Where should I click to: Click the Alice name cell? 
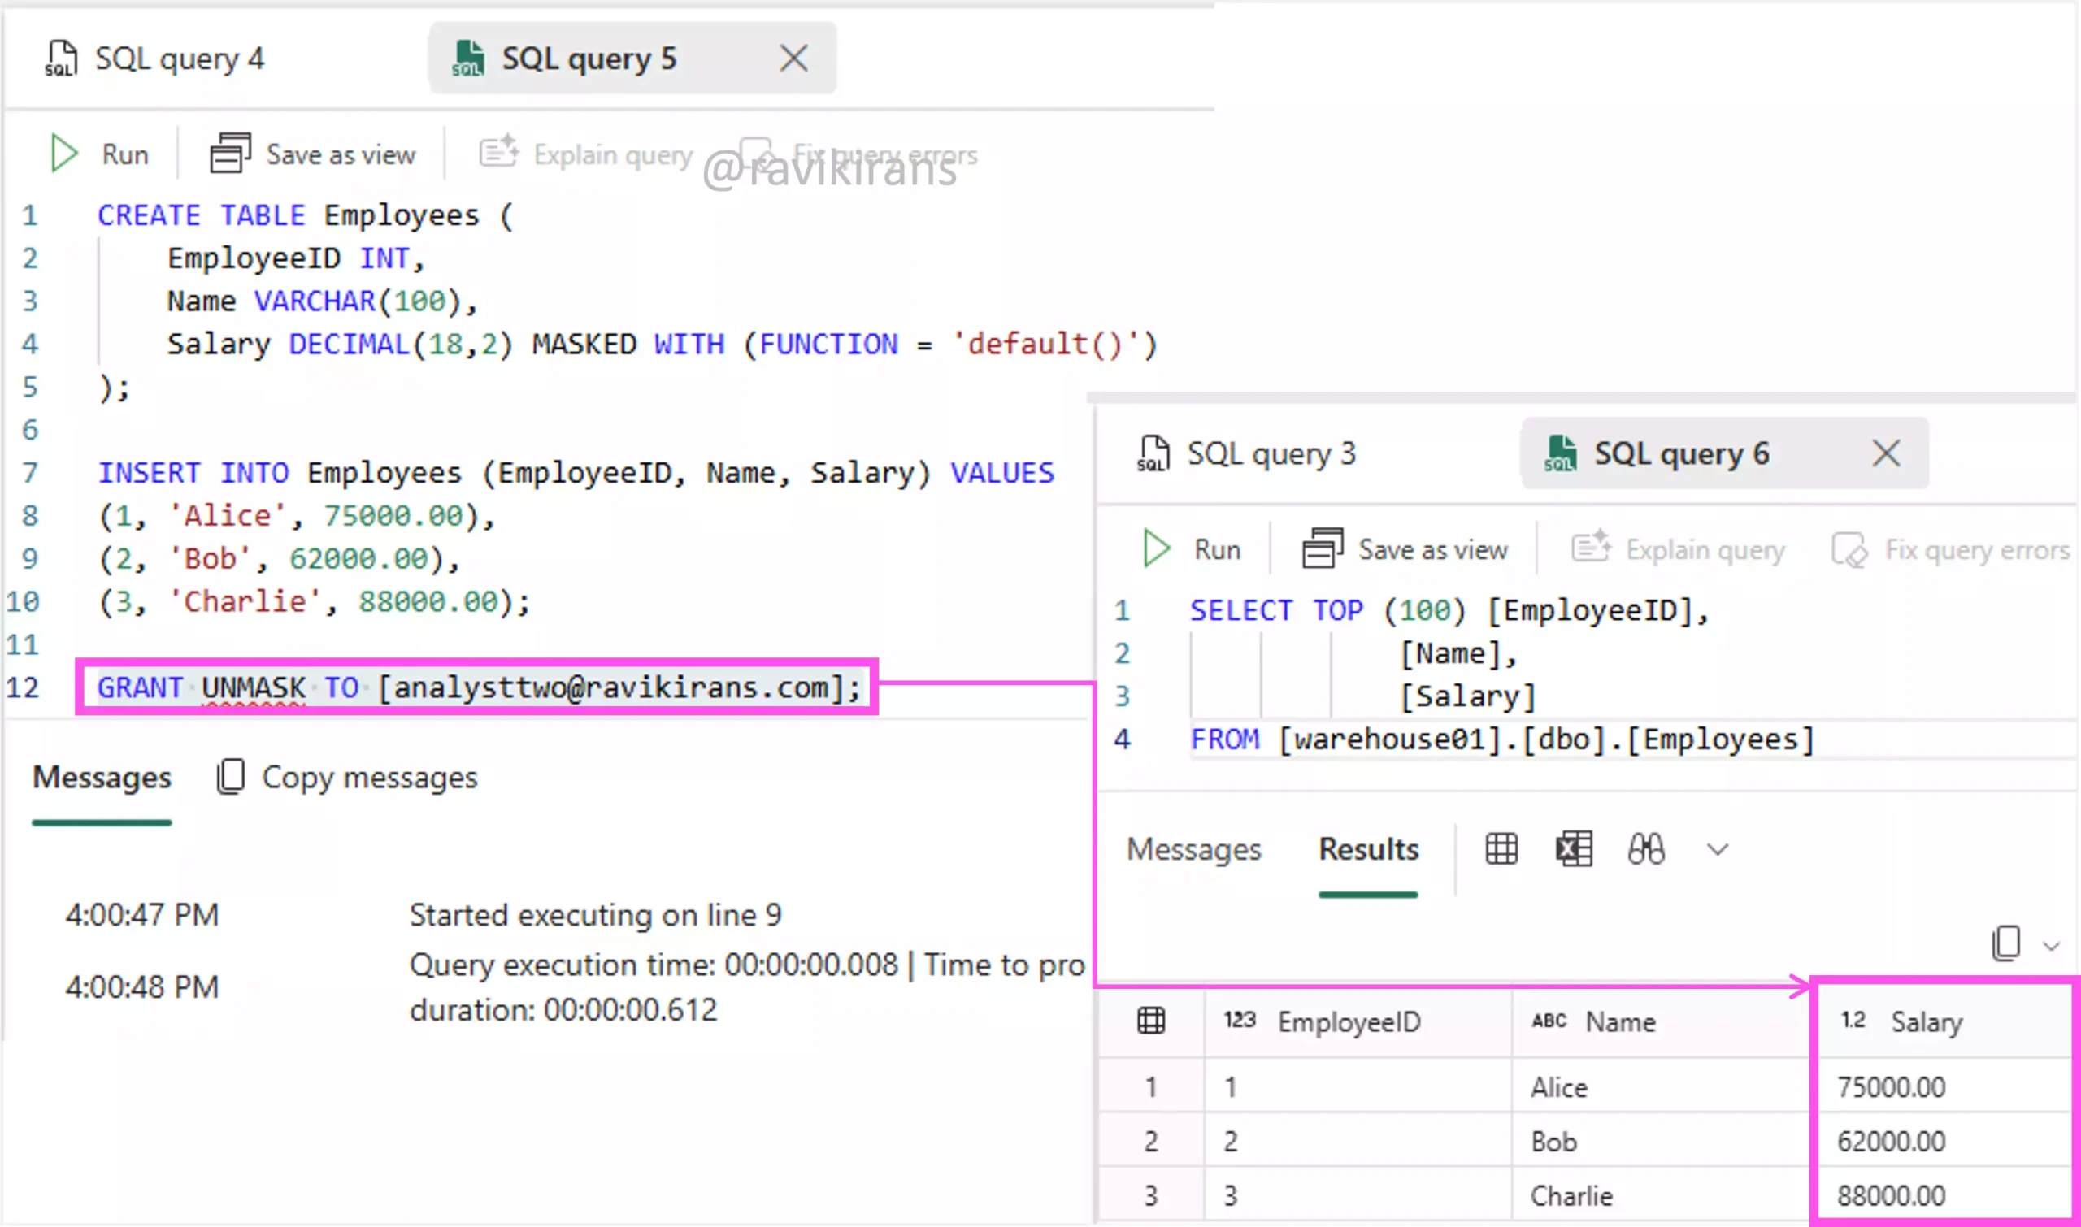[1662, 1087]
